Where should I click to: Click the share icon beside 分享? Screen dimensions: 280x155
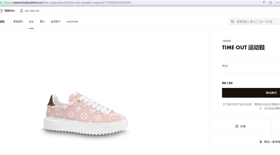[237, 126]
